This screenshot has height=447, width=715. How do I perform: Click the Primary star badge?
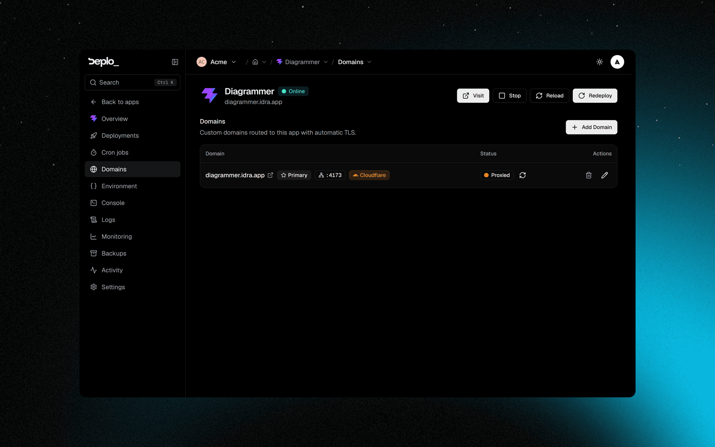pos(294,175)
